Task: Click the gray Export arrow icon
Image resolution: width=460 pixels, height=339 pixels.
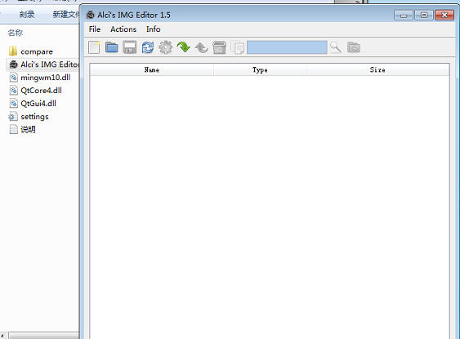Action: point(202,47)
